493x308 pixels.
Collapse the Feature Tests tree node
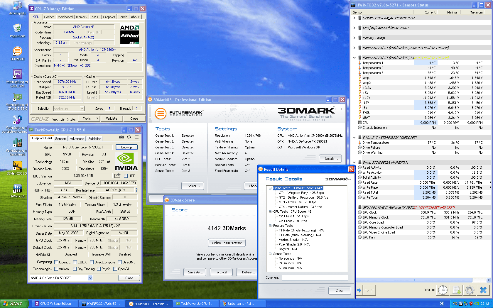[270, 226]
